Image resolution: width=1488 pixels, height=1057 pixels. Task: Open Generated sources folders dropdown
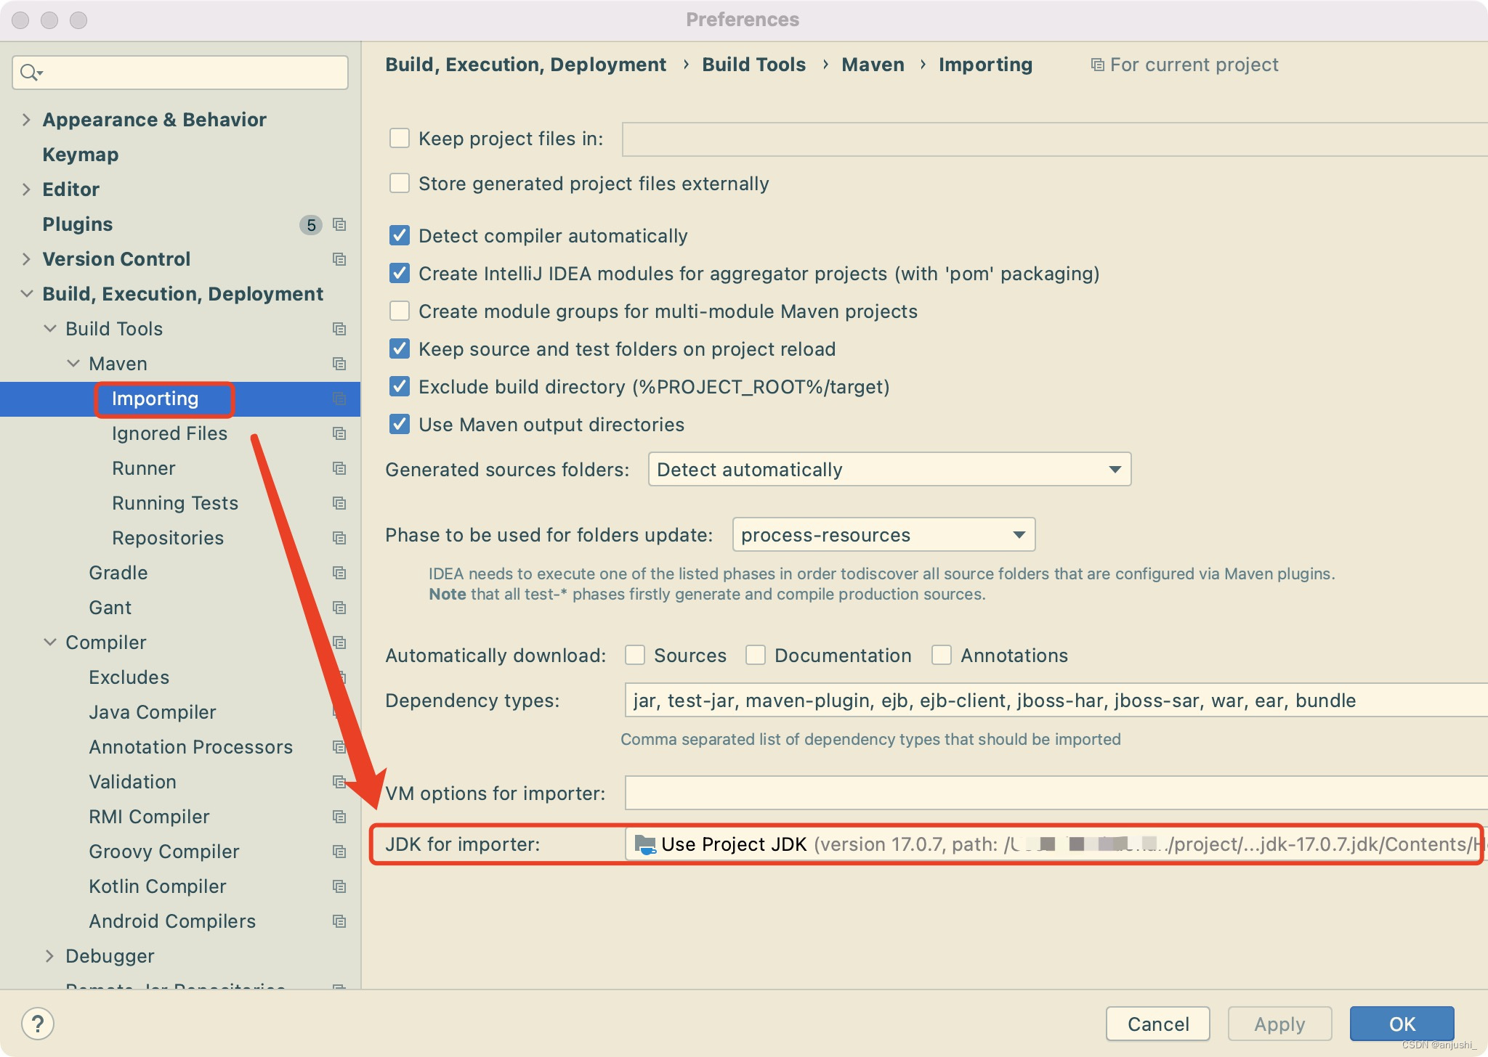click(x=889, y=470)
